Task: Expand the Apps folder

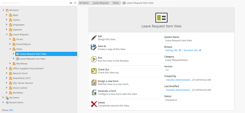Action: pyautogui.click(x=6, y=15)
